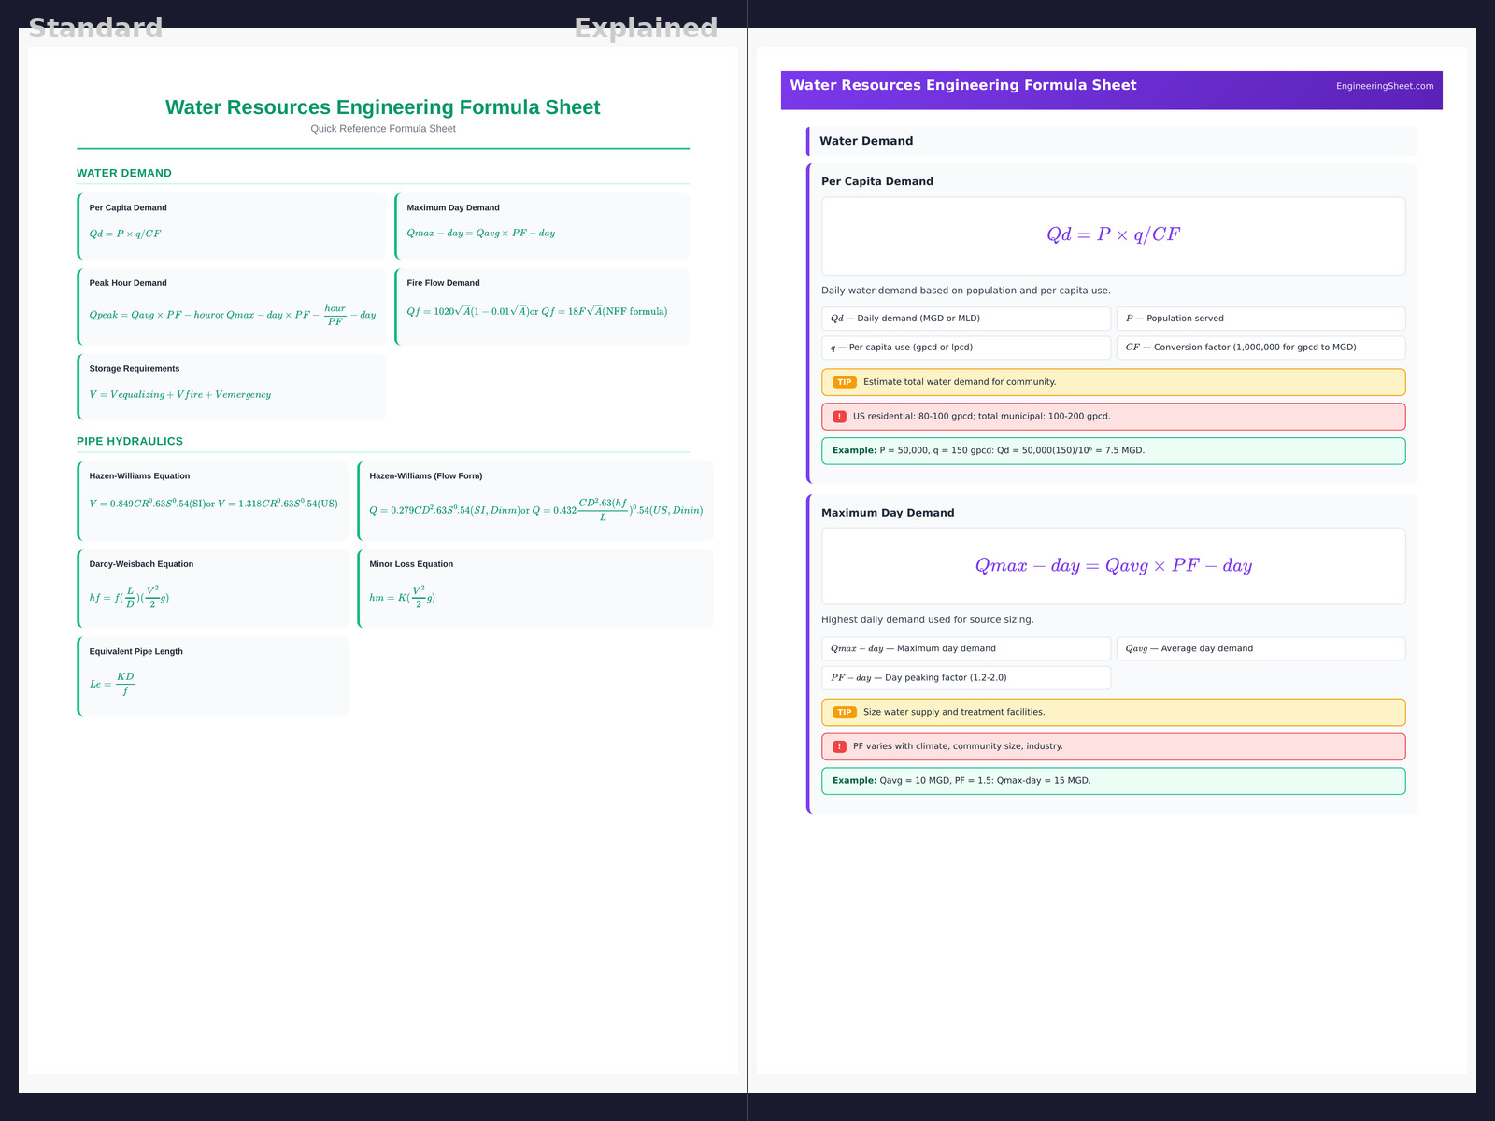Click the green Example box with Qavg = 10 MGD
Image resolution: width=1495 pixels, height=1121 pixels.
1113,781
